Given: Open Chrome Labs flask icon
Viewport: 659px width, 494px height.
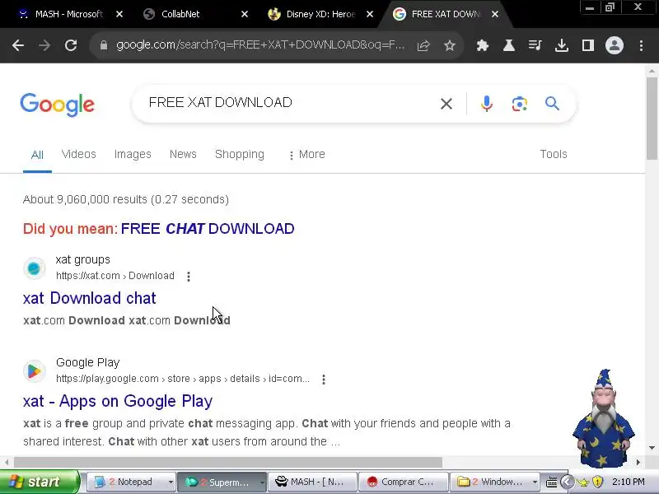Looking at the screenshot, I should (x=509, y=45).
